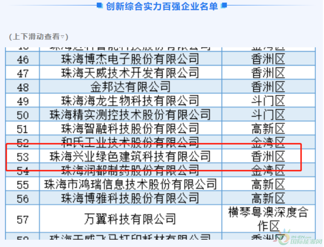The image size is (324, 247).
Task: Select company name 珠海博杰电子股份有限公司
Action: coord(130,59)
